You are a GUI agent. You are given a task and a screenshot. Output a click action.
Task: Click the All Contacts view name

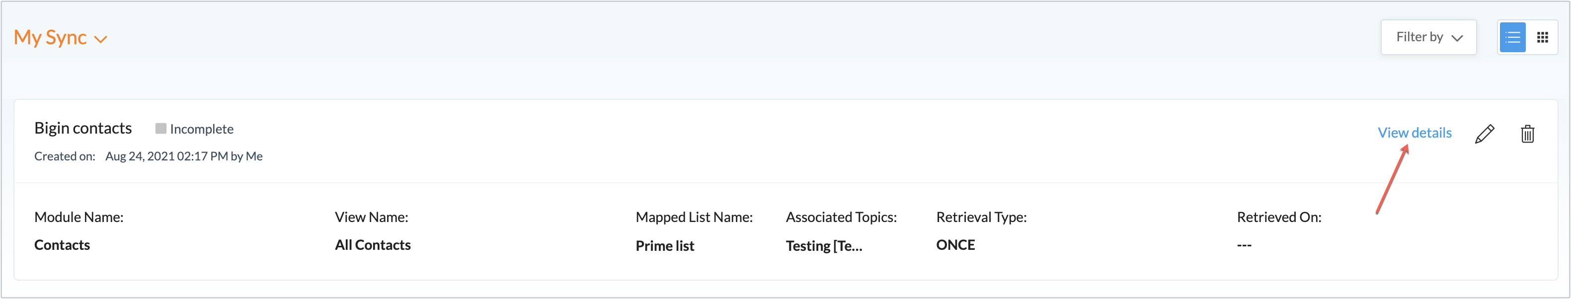tap(373, 245)
